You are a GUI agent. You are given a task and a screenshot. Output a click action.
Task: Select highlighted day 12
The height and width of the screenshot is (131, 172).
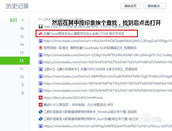point(15,61)
